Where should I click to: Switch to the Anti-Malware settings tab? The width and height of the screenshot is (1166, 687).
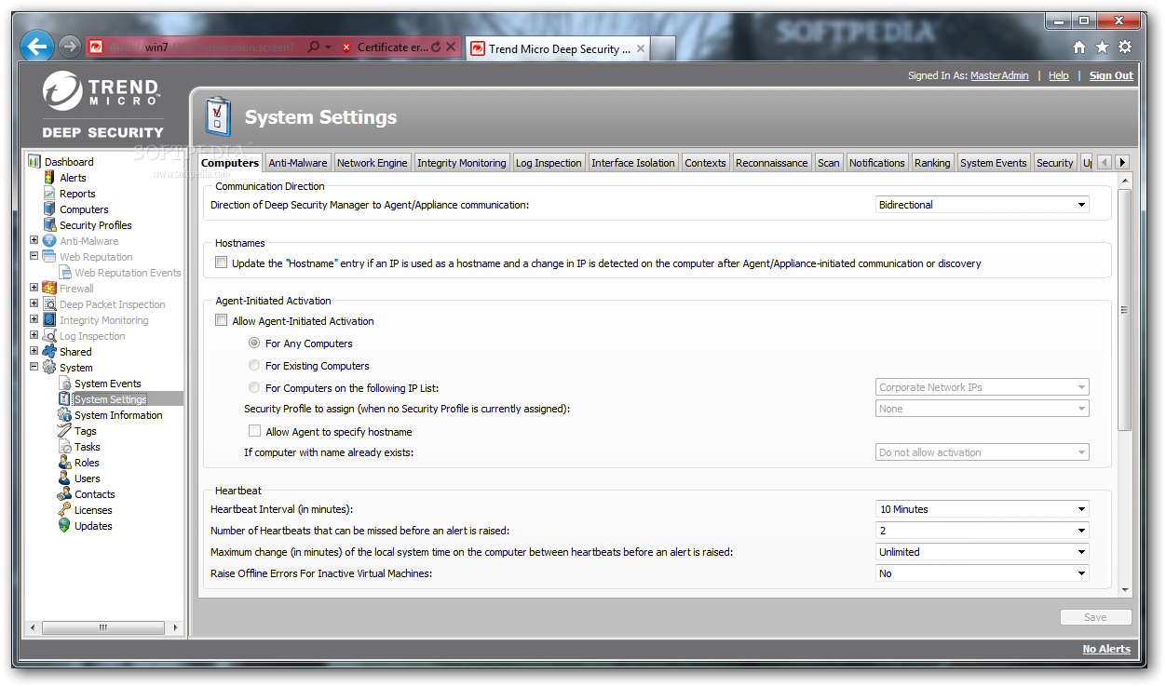tap(297, 163)
